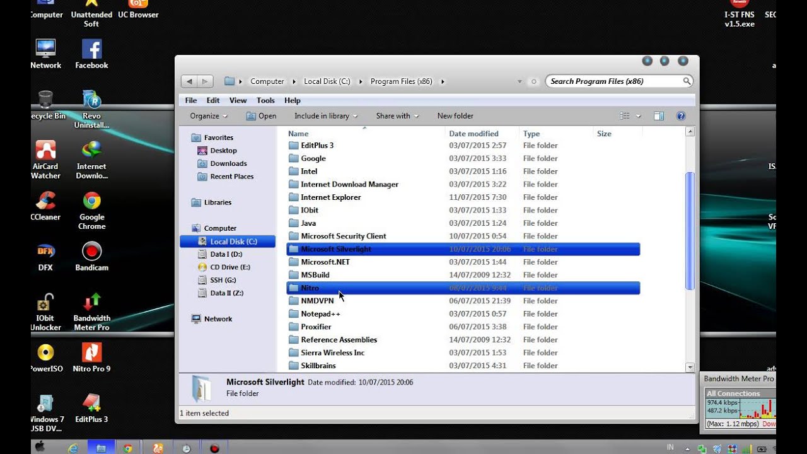
Task: Open Tools menu
Action: 265,100
